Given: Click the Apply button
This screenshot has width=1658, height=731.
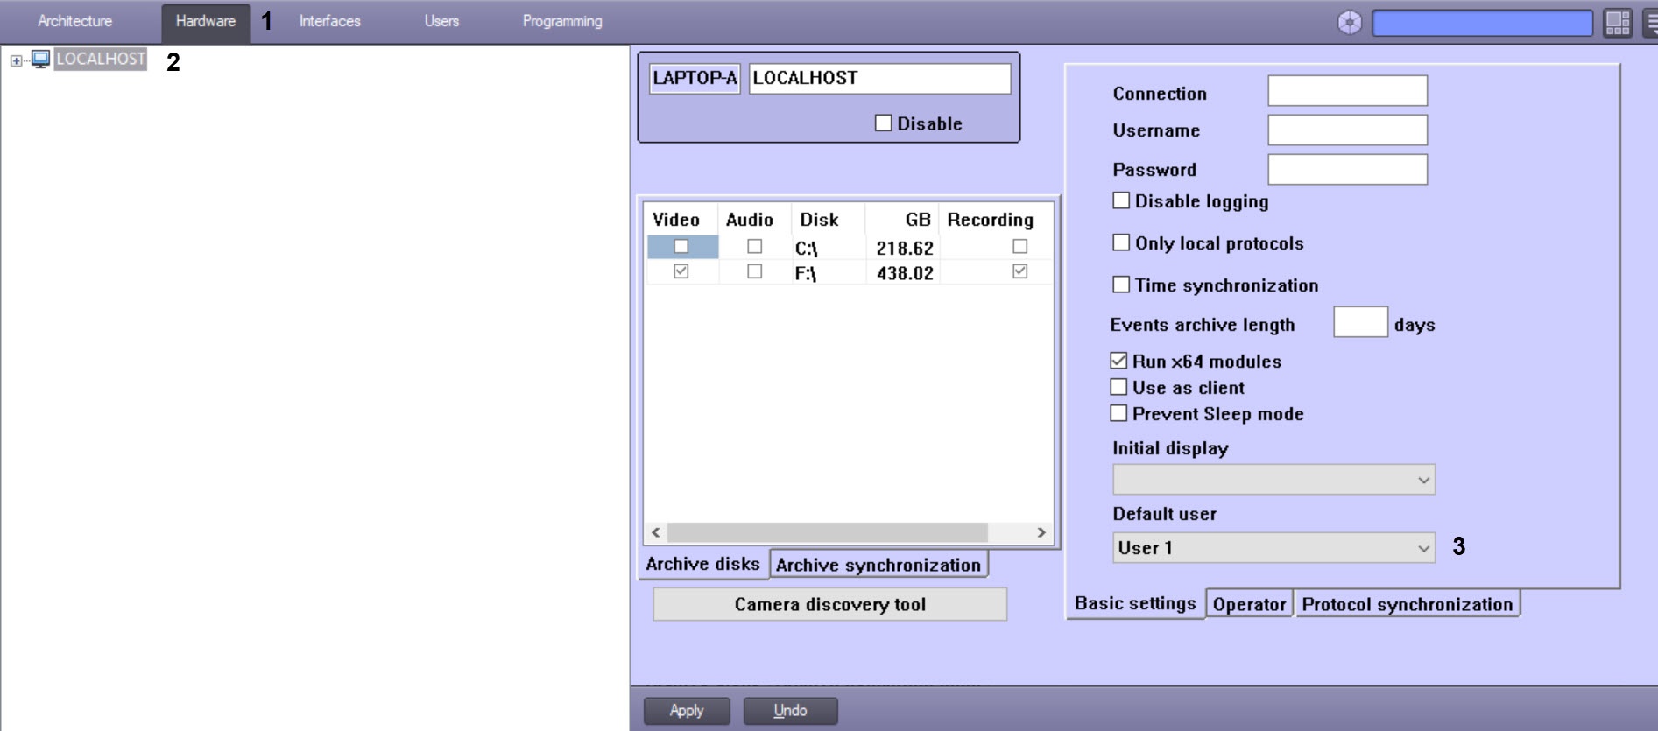Looking at the screenshot, I should pos(687,711).
